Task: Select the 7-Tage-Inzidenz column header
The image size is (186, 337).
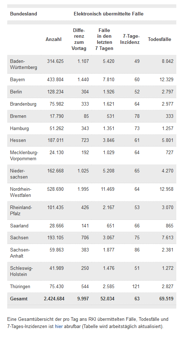Action: (130, 39)
